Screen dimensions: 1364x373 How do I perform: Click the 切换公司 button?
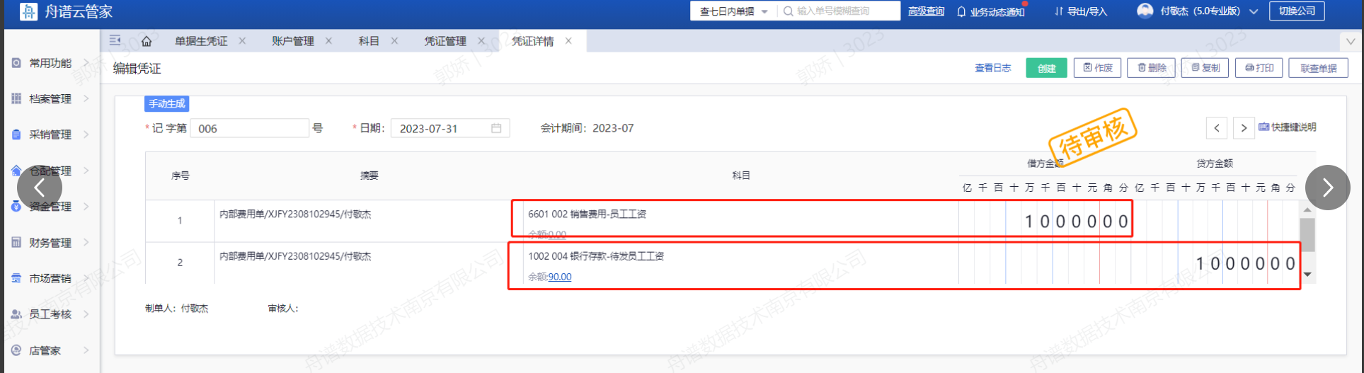[1297, 11]
